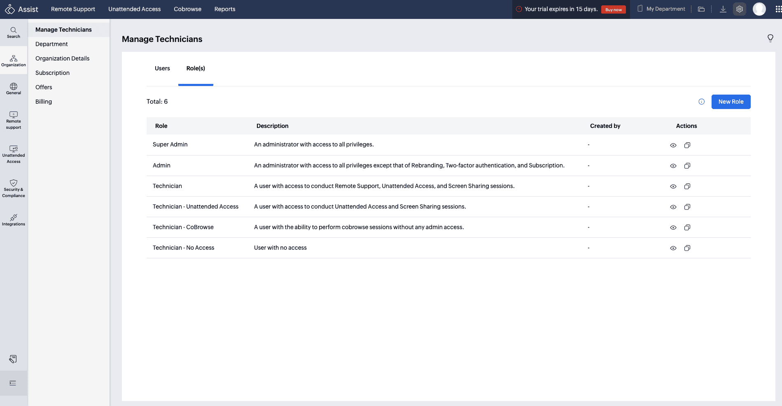Screen dimensions: 782x406
Task: Collapse the left sidebar menu
Action: [x=13, y=383]
